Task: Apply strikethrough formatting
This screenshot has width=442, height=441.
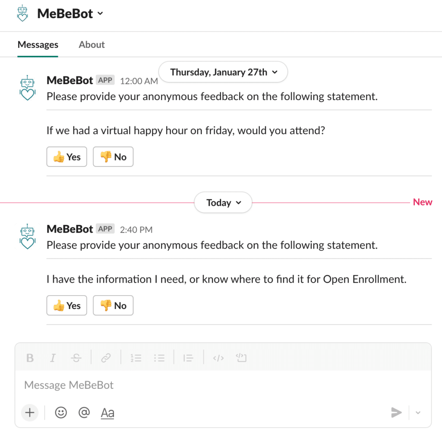Action: (76, 358)
